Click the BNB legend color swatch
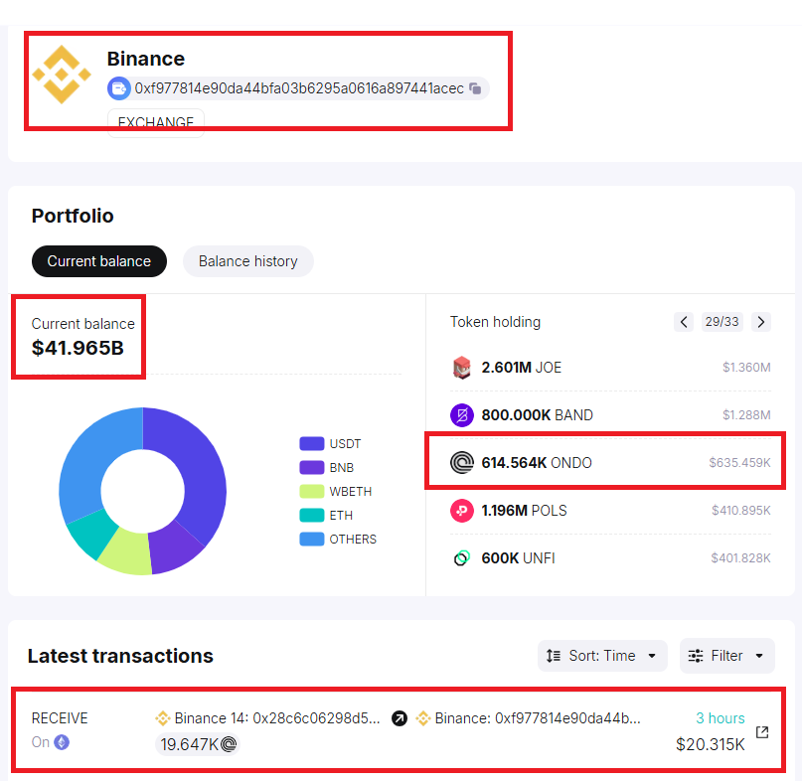Image resolution: width=802 pixels, height=781 pixels. coord(311,467)
